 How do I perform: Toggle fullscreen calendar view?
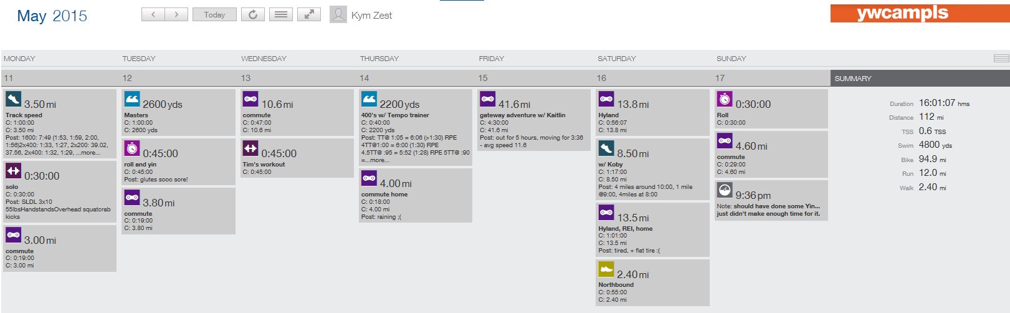click(309, 14)
